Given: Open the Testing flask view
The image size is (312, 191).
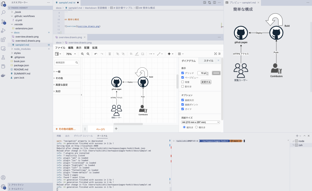Looking at the screenshot, I should click(3, 57).
